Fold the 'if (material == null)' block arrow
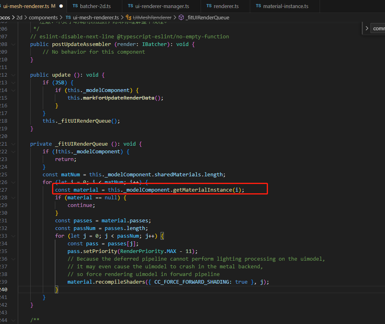This screenshot has height=324, width=385. point(13,198)
